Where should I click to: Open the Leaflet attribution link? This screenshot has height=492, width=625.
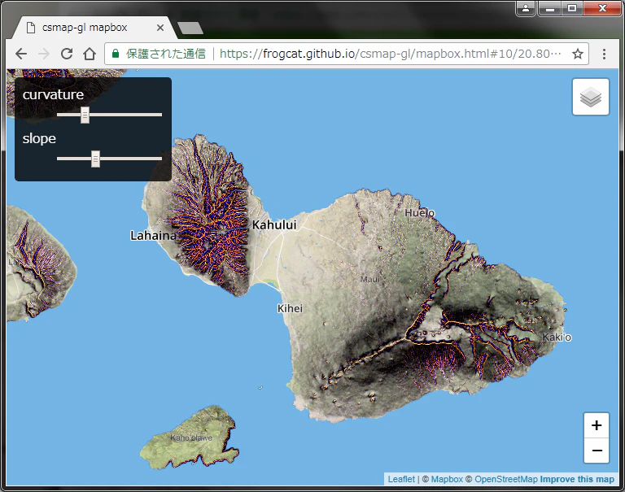tap(401, 479)
